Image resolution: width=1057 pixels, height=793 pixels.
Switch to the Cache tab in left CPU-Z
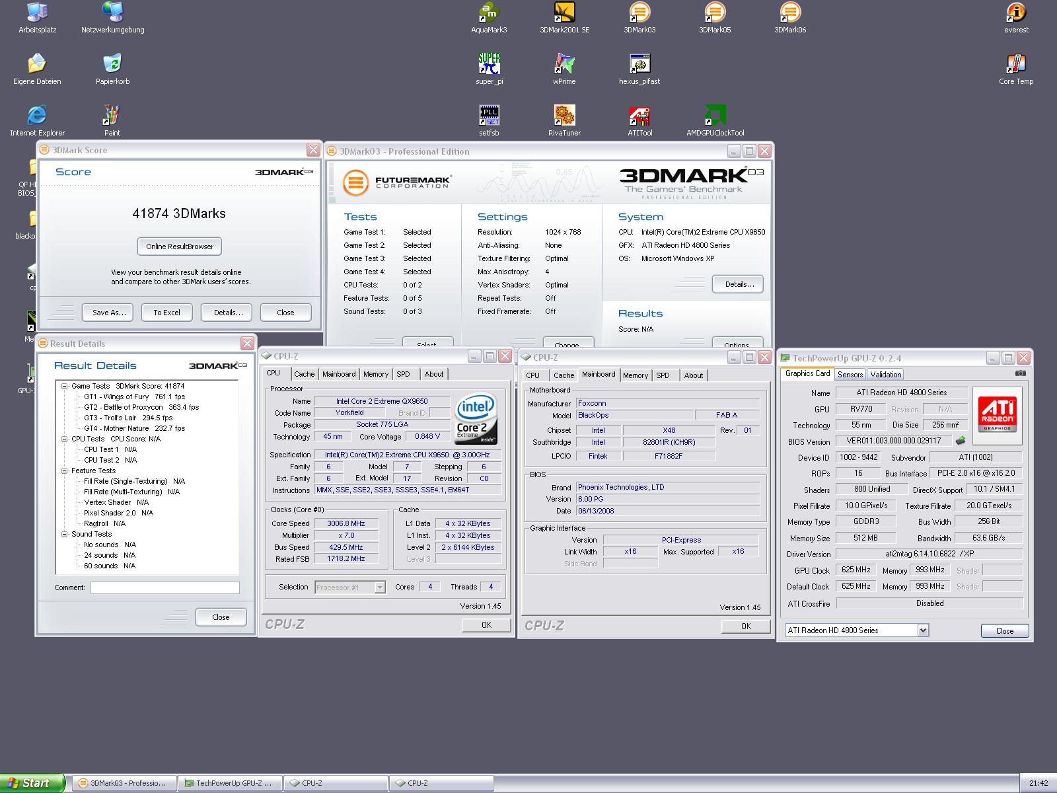(x=304, y=374)
